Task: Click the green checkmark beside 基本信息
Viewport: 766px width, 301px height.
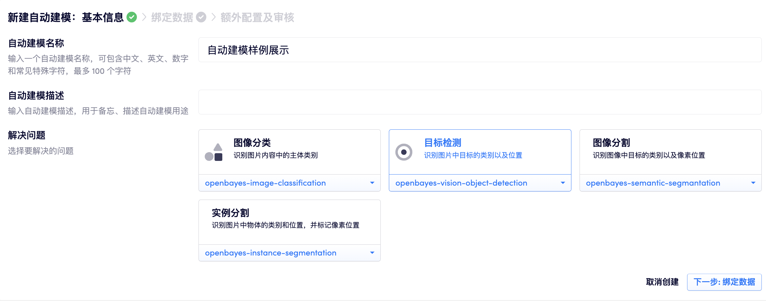Action: (132, 17)
